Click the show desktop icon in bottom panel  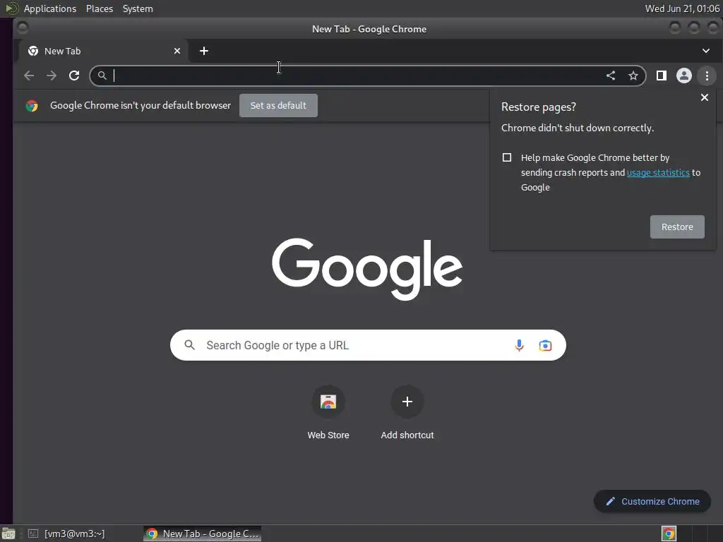pos(8,534)
